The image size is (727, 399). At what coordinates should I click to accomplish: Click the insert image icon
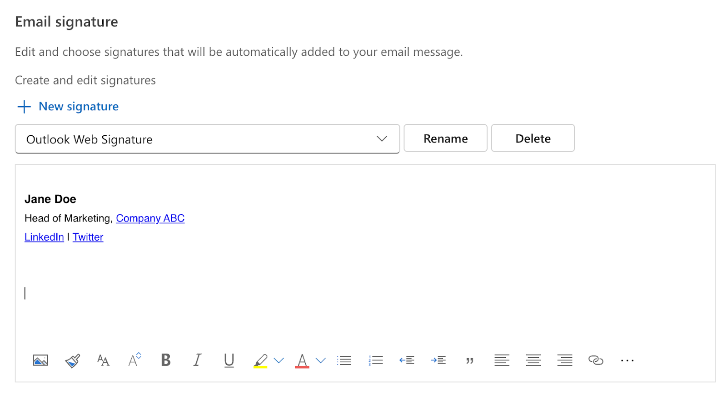click(x=40, y=360)
